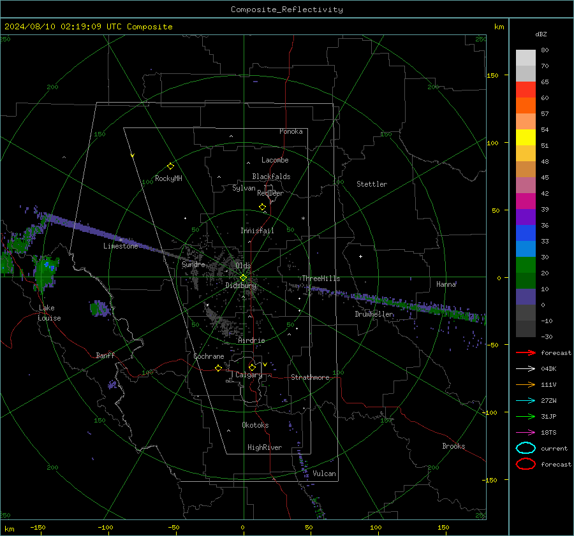
Task: Pick the magenta 42 dBZ color swatch
Action: pyautogui.click(x=526, y=201)
